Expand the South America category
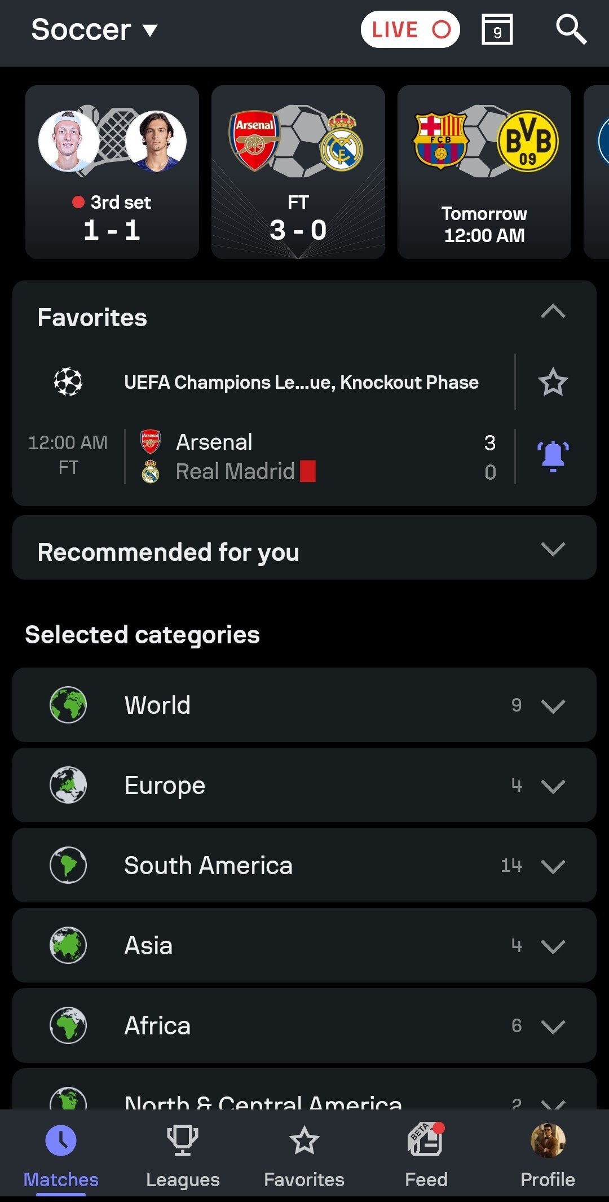Viewport: 609px width, 1202px height. click(553, 866)
